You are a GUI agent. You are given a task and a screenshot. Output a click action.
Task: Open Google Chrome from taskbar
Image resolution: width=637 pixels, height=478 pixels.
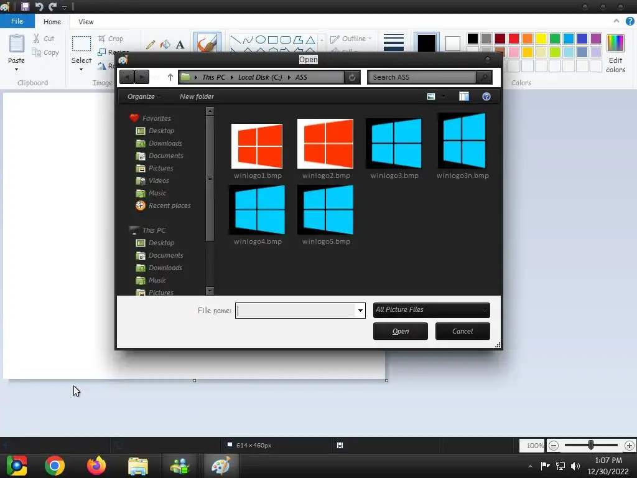coord(55,466)
